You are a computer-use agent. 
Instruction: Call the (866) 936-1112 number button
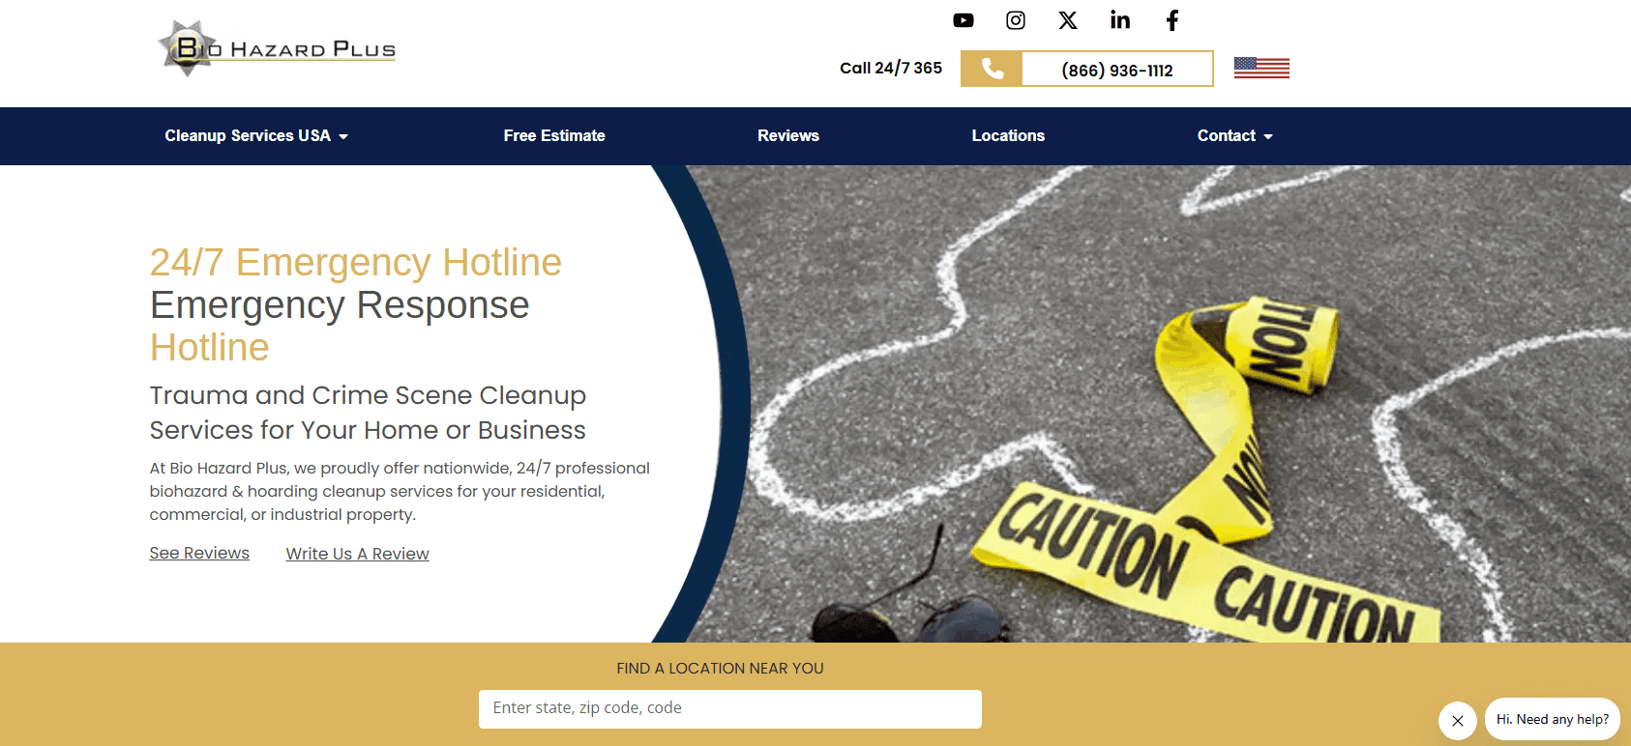(1117, 70)
